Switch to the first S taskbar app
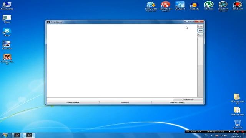Image resolution: width=246 pixels, height=138 pixels. click(17, 135)
